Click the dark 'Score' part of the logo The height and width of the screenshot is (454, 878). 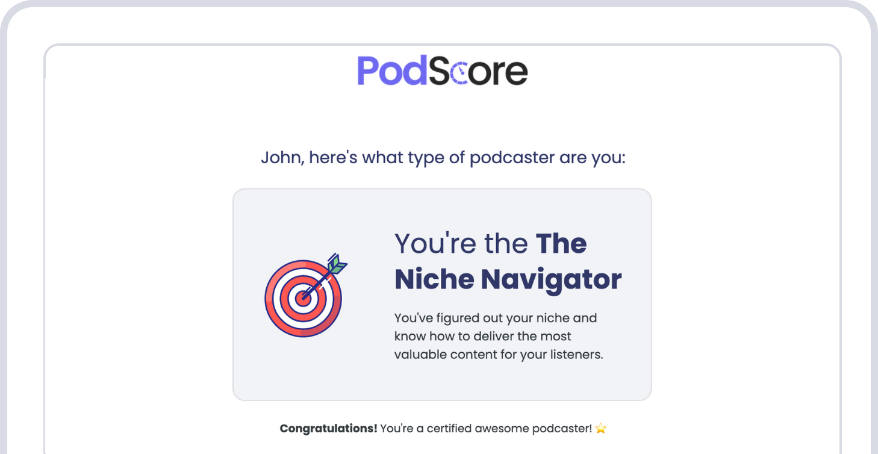[480, 70]
